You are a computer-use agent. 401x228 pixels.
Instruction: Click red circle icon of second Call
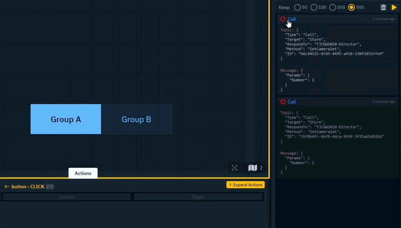[x=283, y=102]
